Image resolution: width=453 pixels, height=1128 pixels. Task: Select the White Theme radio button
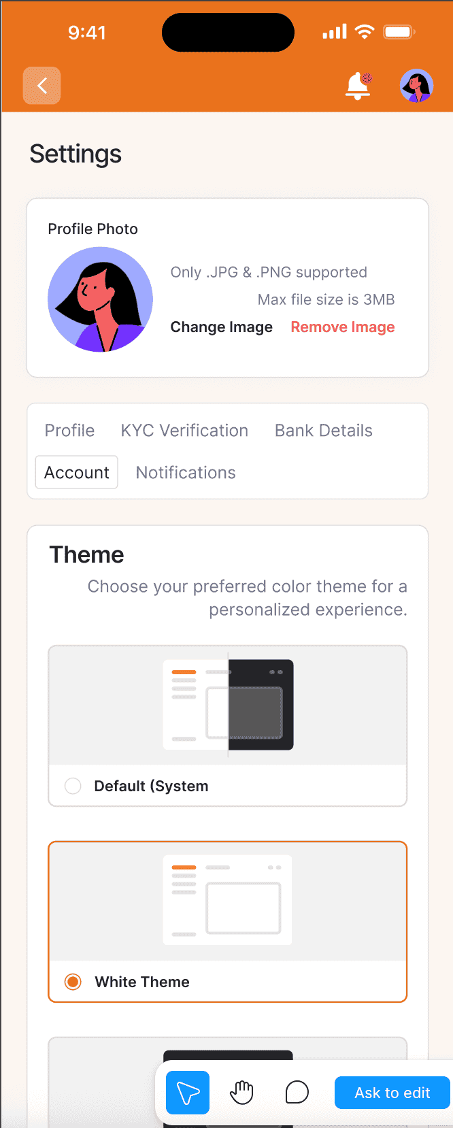[x=73, y=982]
